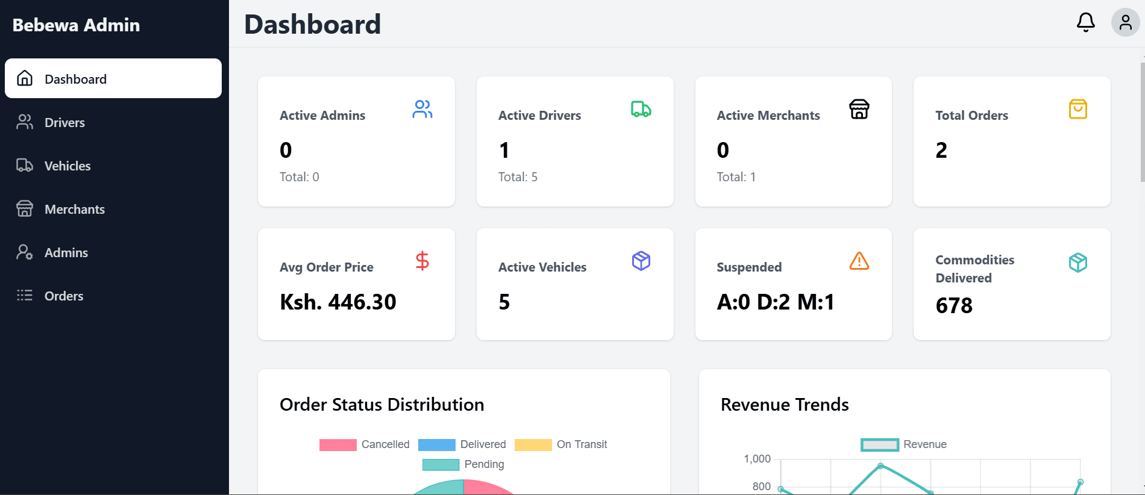Screen dimensions: 1145x495
Task: Click the Dashboard home icon in sidebar
Action: click(25, 78)
